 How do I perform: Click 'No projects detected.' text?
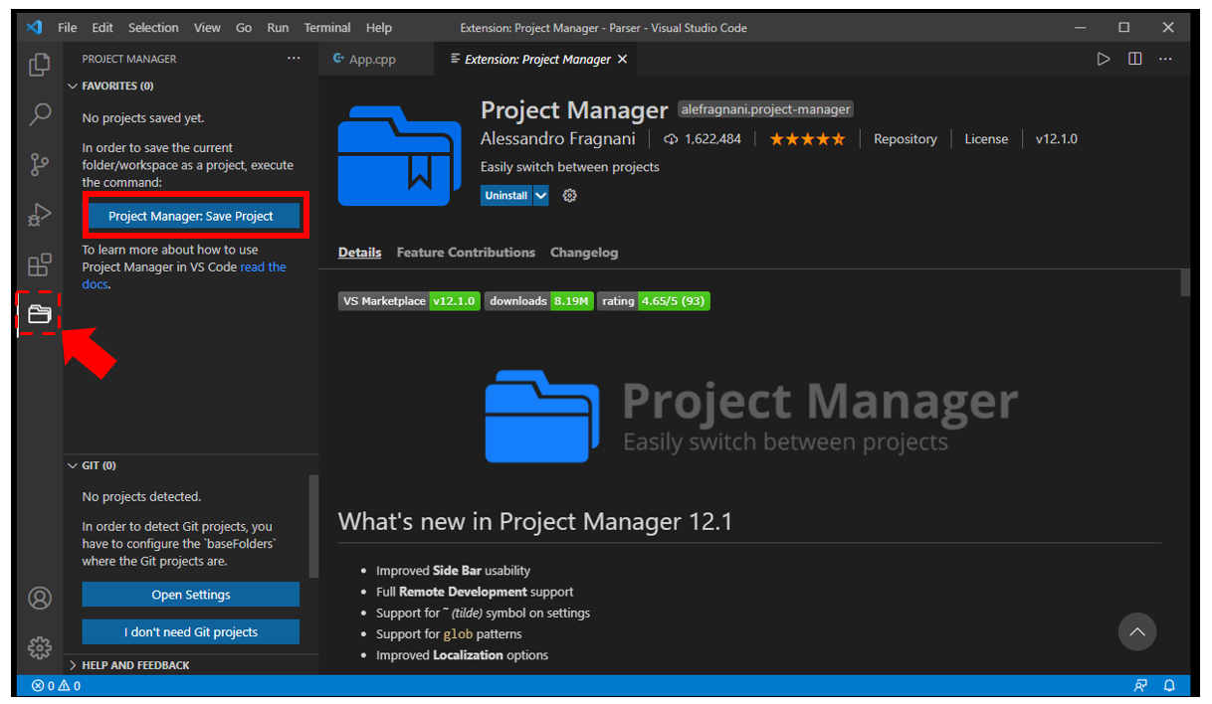[141, 496]
